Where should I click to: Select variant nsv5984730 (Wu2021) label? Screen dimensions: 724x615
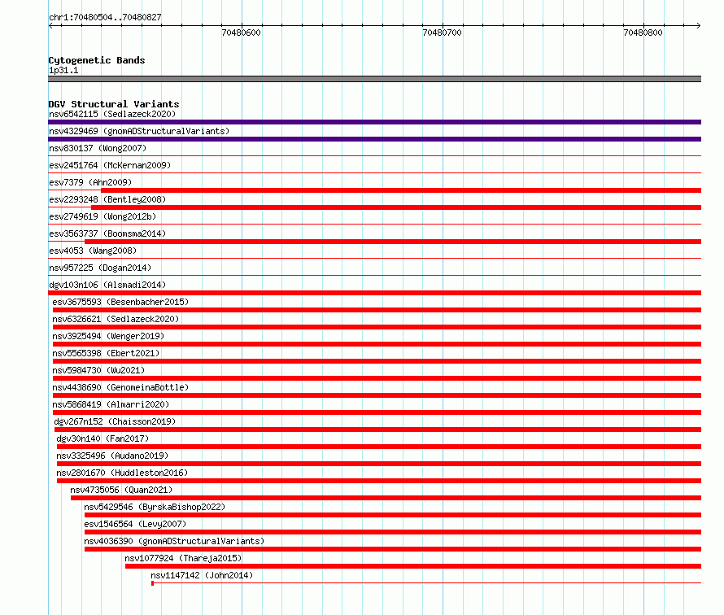[x=98, y=370]
